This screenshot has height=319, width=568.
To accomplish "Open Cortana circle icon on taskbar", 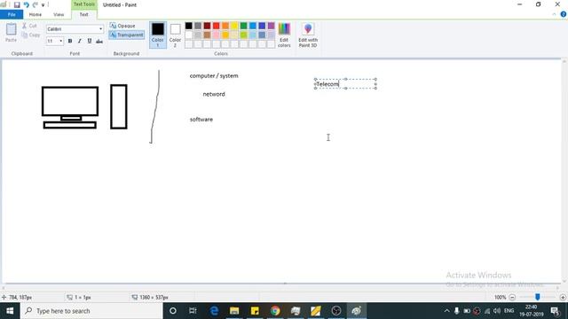I will 173,311.
